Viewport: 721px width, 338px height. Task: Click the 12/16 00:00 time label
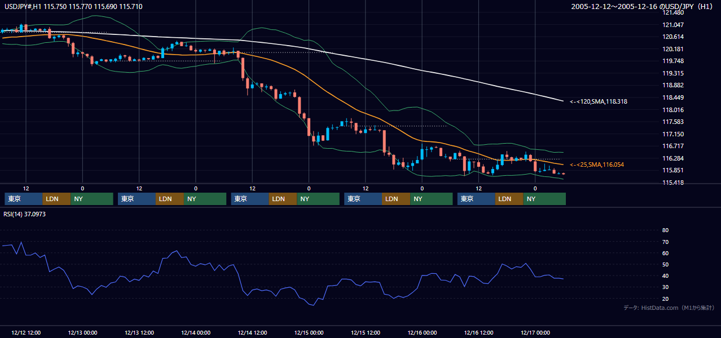click(422, 333)
